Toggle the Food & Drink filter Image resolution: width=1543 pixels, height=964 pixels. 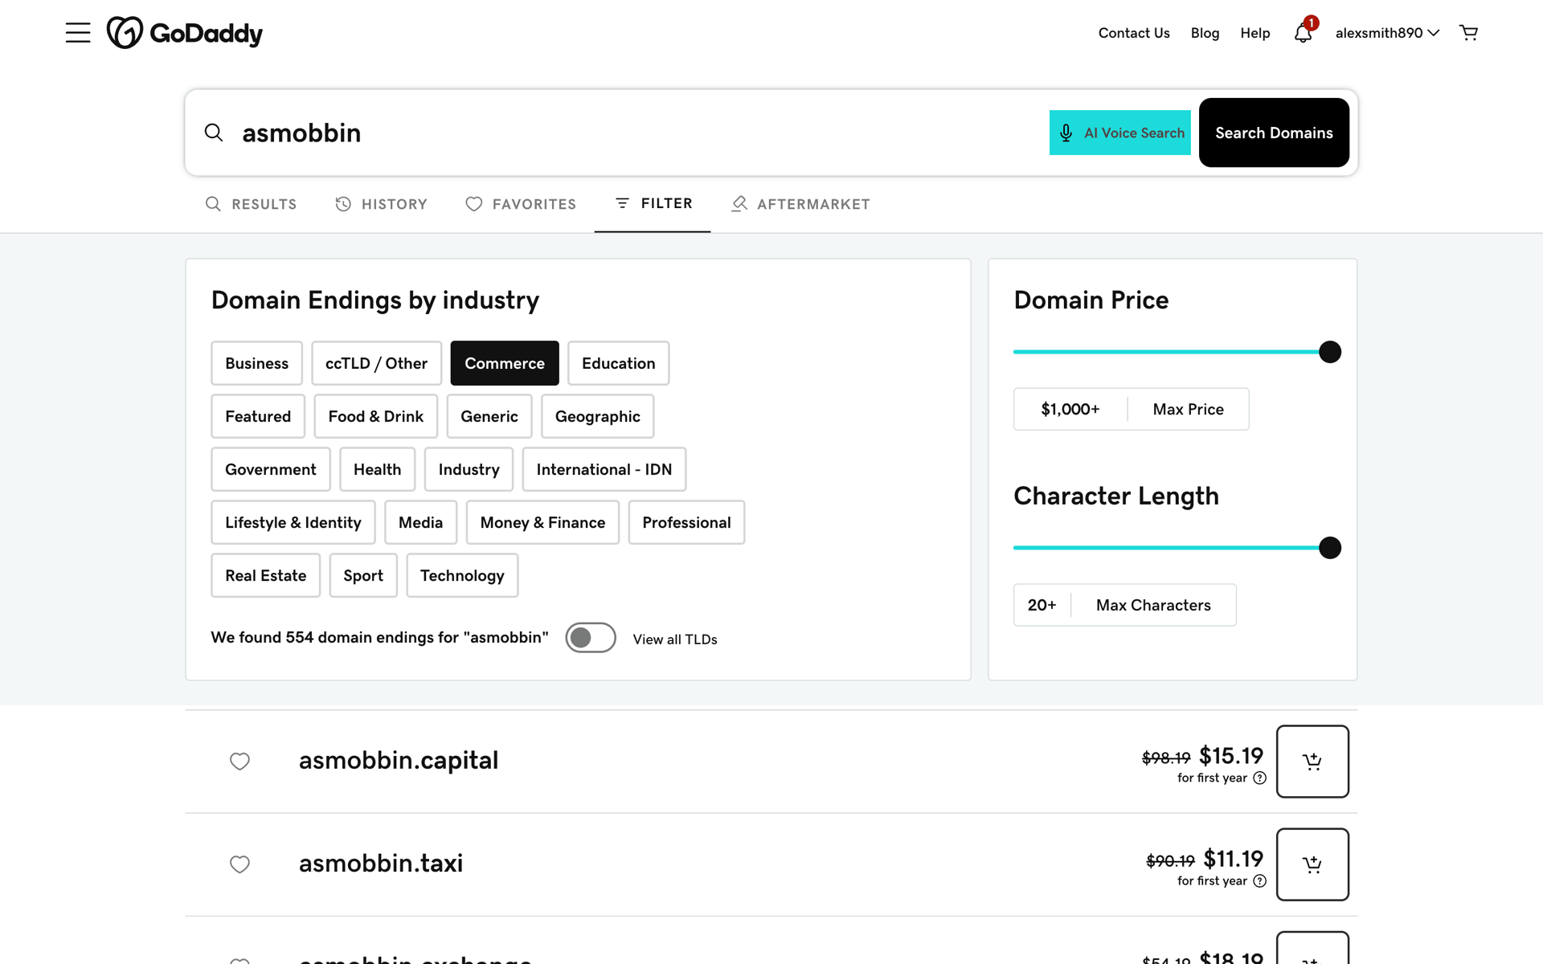(375, 416)
